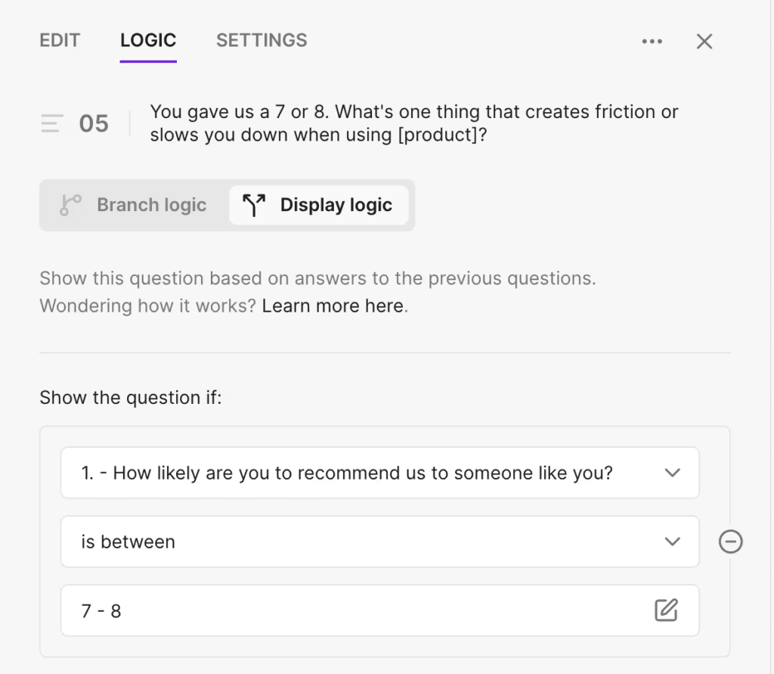Edit the 7 - 8 range with pencil icon
This screenshot has width=774, height=674.
coord(667,610)
